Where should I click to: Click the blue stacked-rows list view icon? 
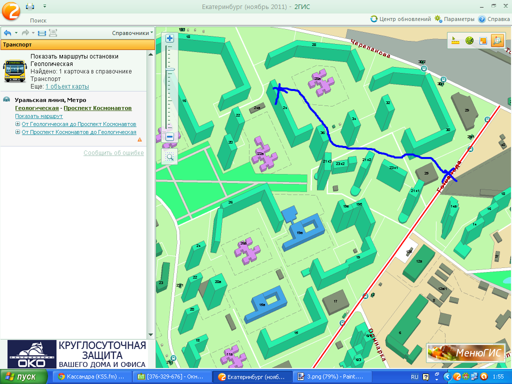click(42, 32)
